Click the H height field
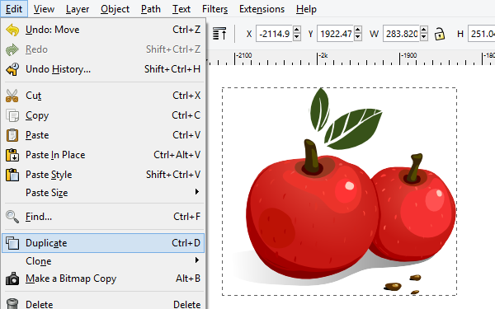The image size is (495, 309). pos(482,34)
